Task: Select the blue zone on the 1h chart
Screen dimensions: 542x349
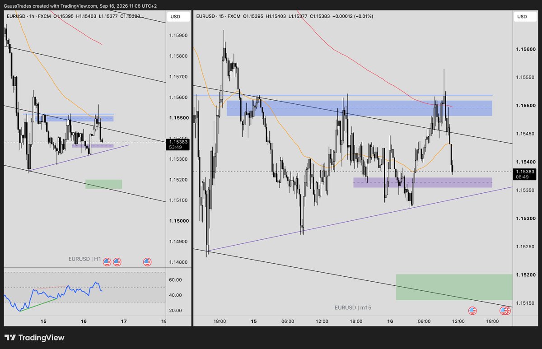Action: pyautogui.click(x=75, y=119)
